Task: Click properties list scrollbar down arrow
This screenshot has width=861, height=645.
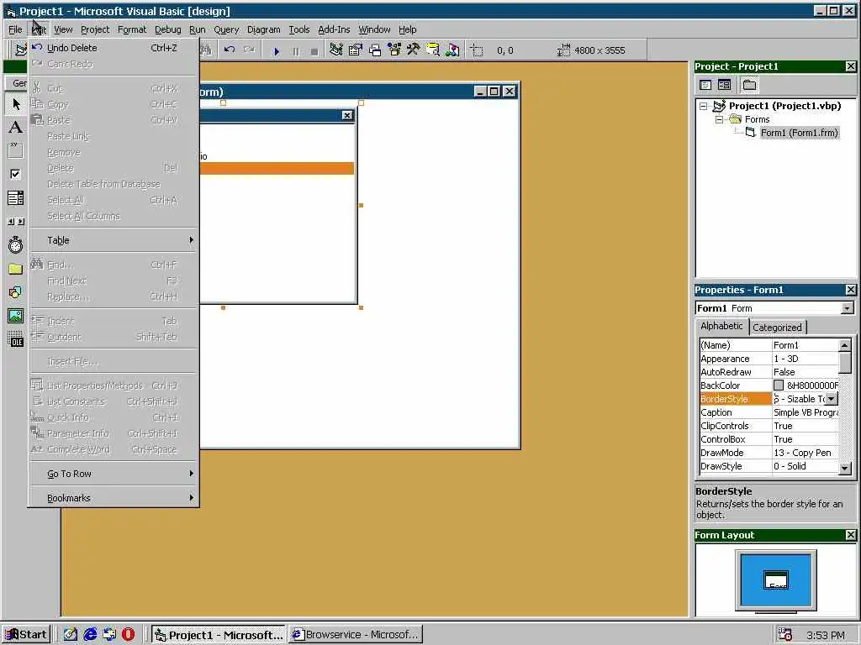Action: 845,468
